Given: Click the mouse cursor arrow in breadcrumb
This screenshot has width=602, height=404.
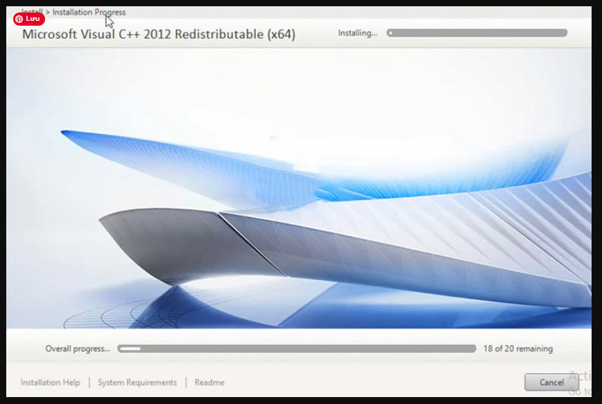Looking at the screenshot, I should 108,21.
